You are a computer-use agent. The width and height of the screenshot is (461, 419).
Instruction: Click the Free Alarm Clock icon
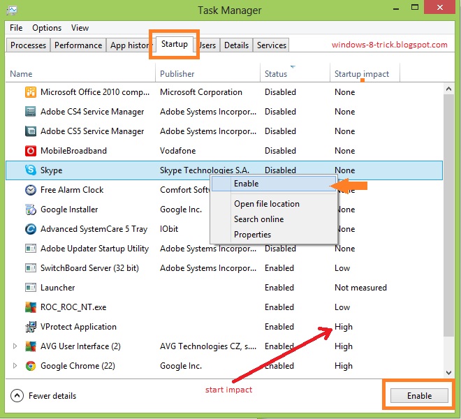[31, 190]
